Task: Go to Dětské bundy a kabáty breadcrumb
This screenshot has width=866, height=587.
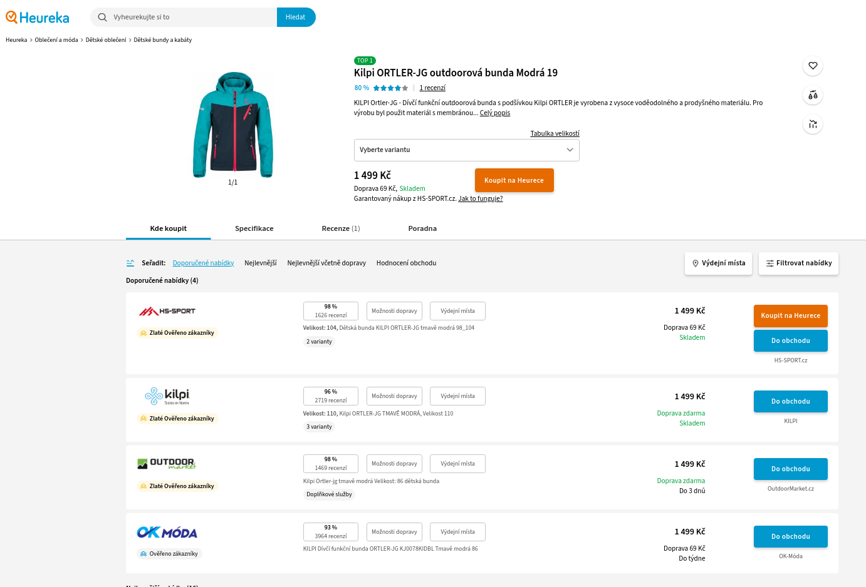Action: [x=163, y=40]
